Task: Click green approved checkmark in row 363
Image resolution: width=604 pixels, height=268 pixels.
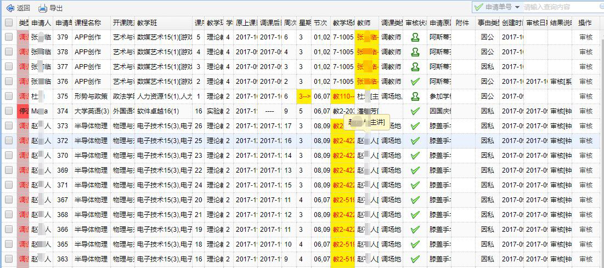Action: point(415,259)
